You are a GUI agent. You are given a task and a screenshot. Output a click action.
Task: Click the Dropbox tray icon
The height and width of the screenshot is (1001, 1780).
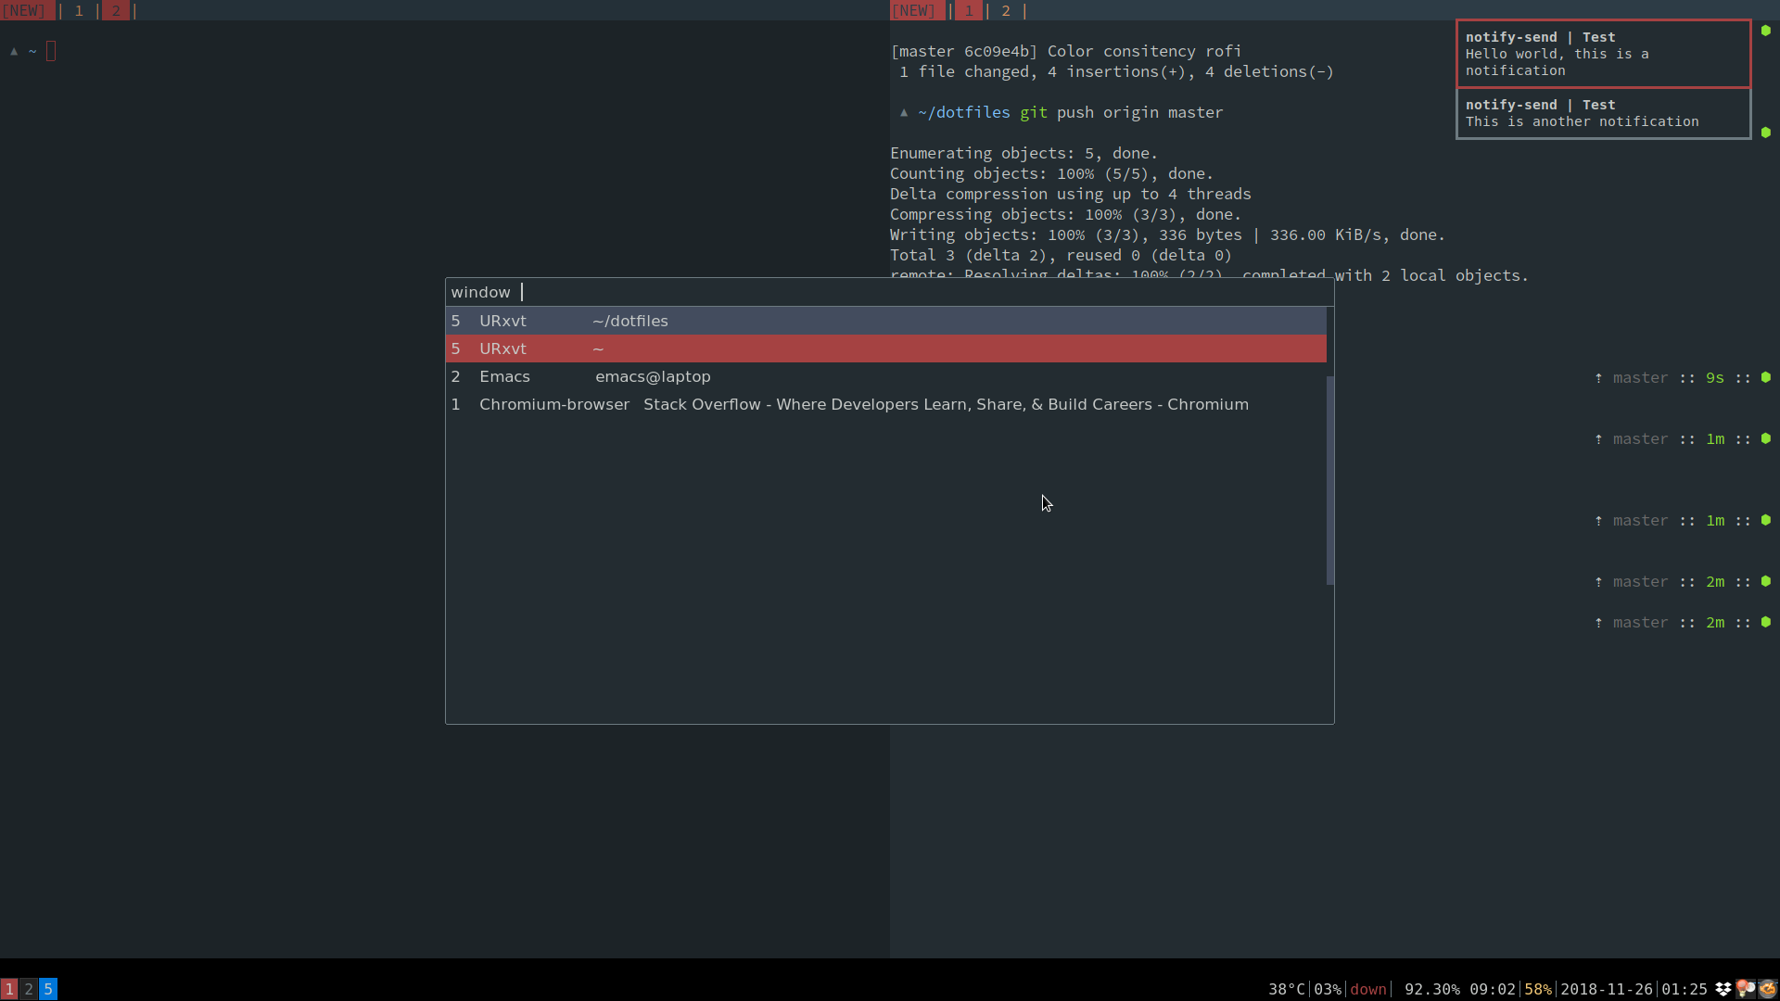(x=1723, y=989)
